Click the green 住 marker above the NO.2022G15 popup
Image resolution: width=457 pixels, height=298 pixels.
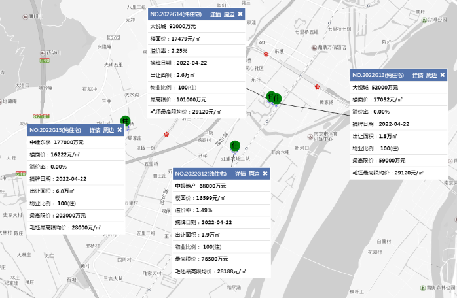coord(125,120)
